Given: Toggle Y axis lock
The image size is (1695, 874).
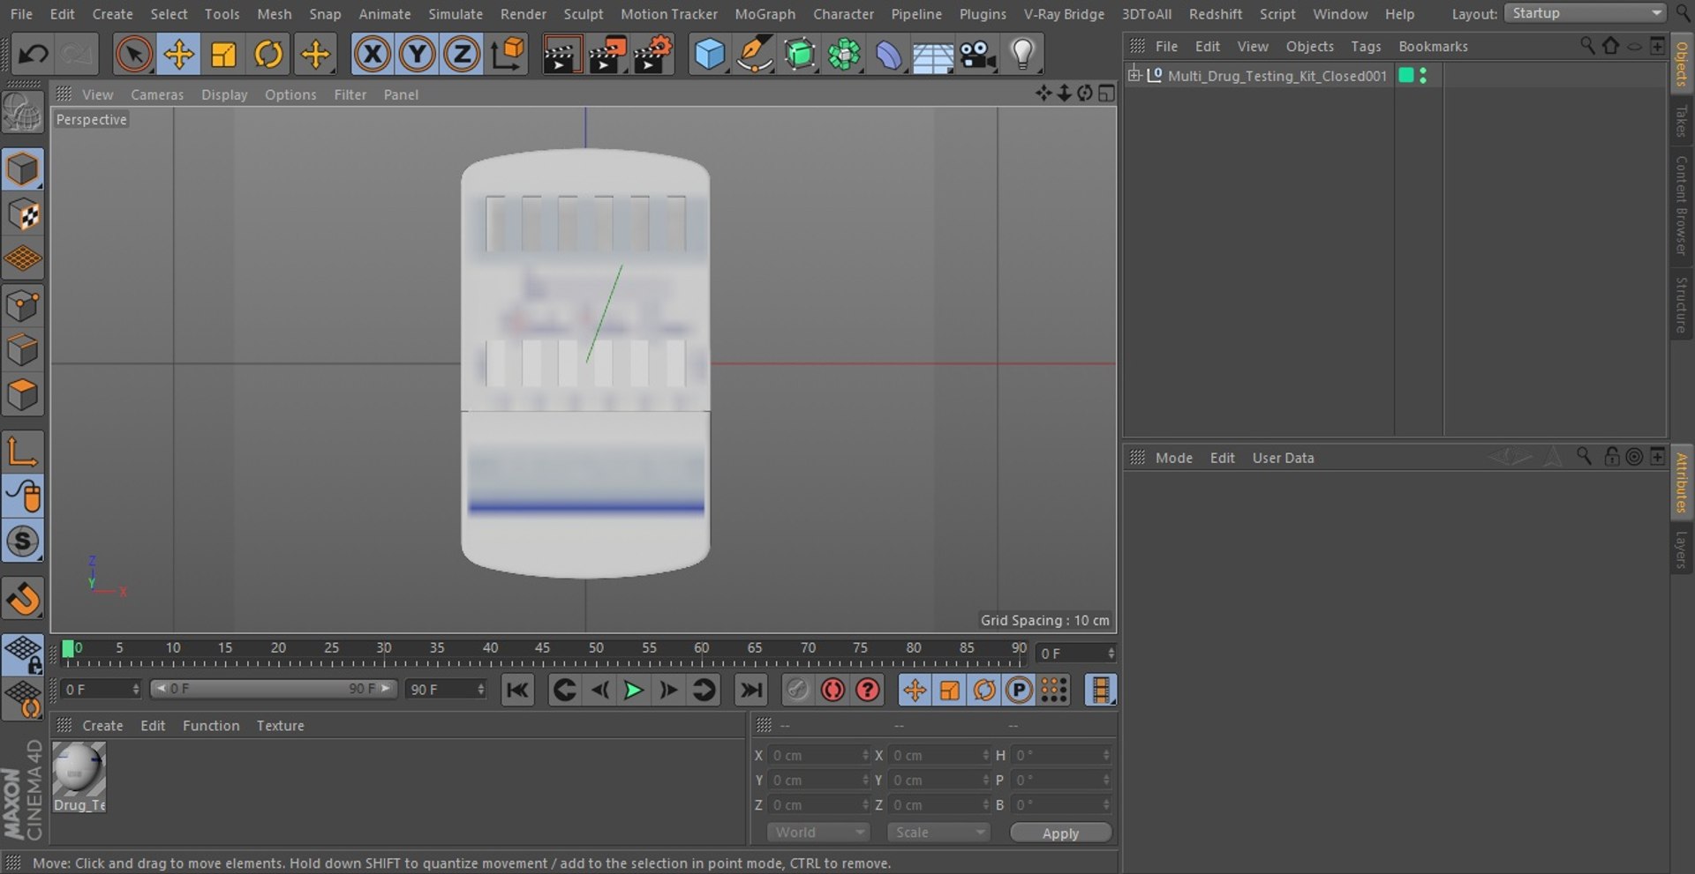Looking at the screenshot, I should click(417, 55).
